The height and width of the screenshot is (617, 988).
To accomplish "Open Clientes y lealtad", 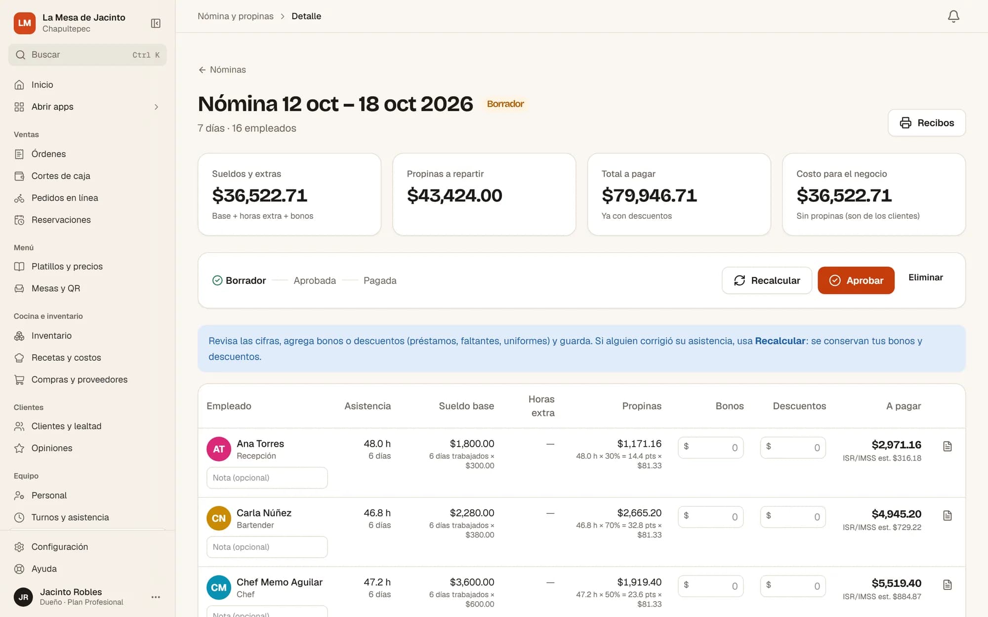I will [87, 426].
